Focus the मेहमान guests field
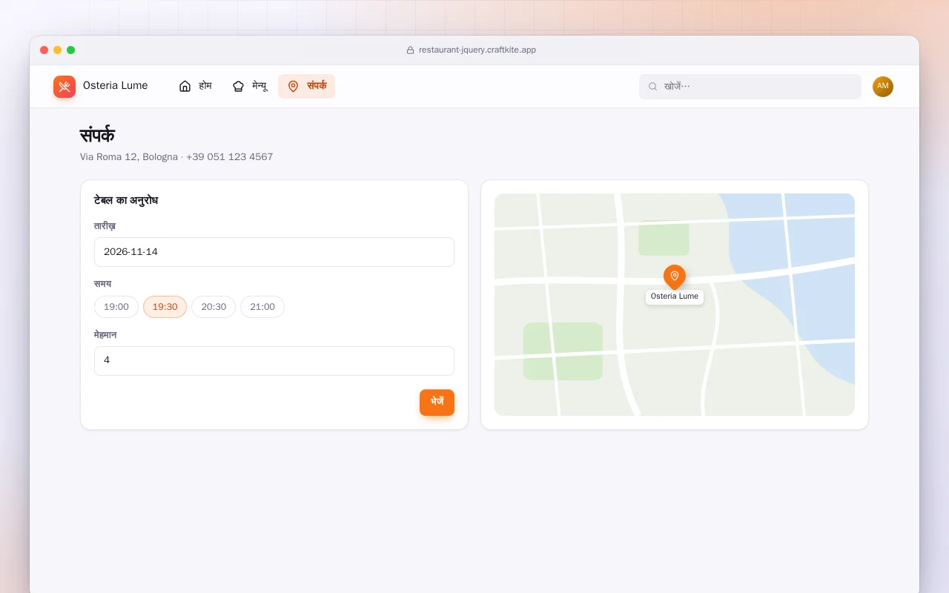949x593 pixels. tap(274, 361)
